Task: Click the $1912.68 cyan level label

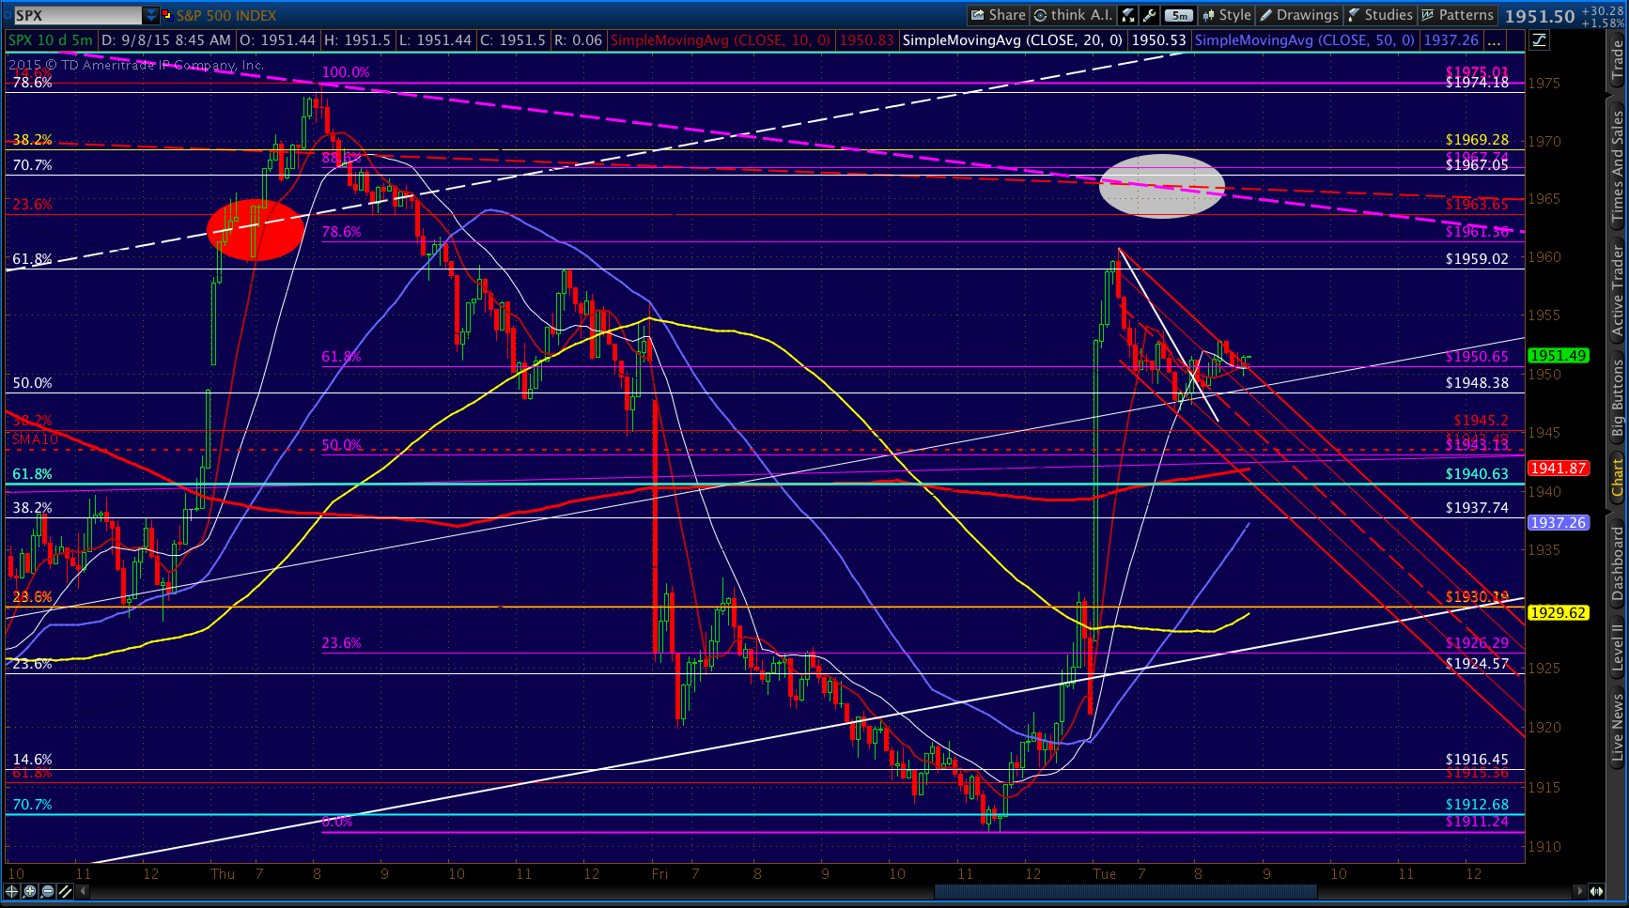Action: pyautogui.click(x=1477, y=805)
